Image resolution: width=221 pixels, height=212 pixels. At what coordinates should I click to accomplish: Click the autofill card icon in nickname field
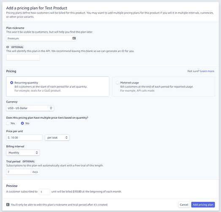pyautogui.click(x=74, y=38)
